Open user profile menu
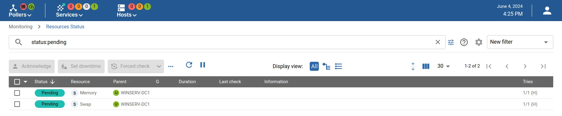Screen dimensions: 562x116 coord(547,11)
